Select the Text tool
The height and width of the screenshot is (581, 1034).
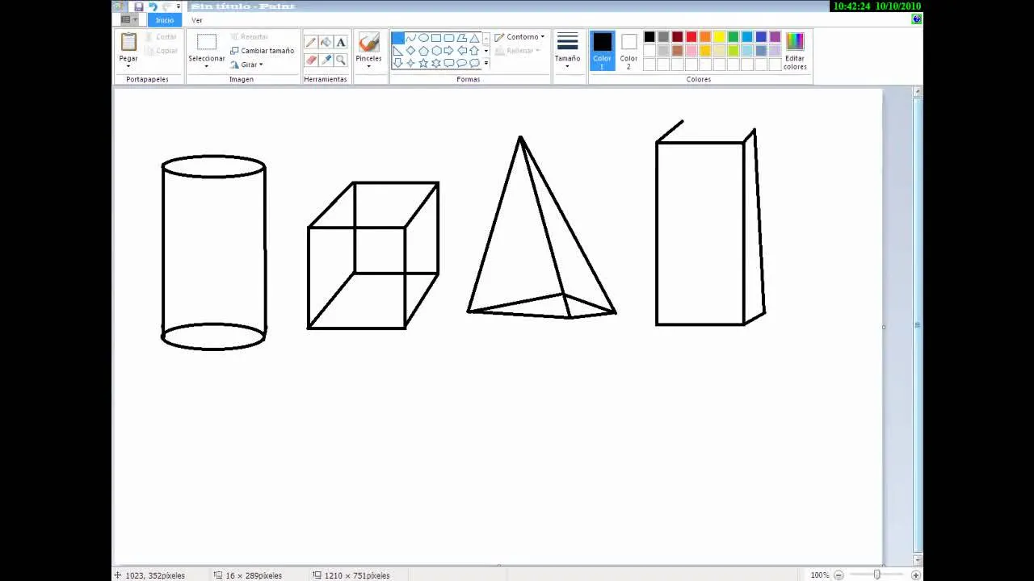click(x=341, y=42)
